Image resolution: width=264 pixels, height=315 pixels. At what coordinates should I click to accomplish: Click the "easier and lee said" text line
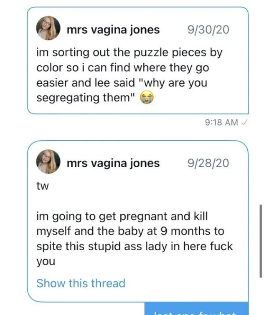(122, 83)
